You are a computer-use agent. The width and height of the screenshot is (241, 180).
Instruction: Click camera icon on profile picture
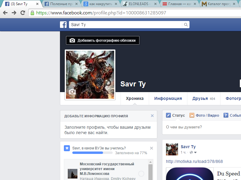click(x=72, y=92)
